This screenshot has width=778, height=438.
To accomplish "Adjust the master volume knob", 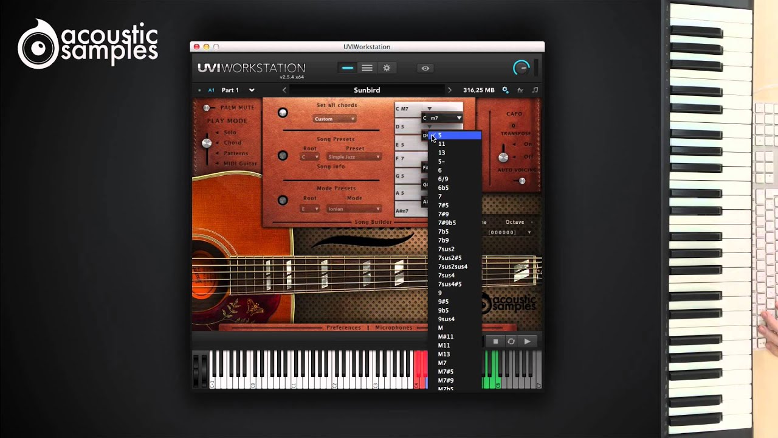I will 522,68.
